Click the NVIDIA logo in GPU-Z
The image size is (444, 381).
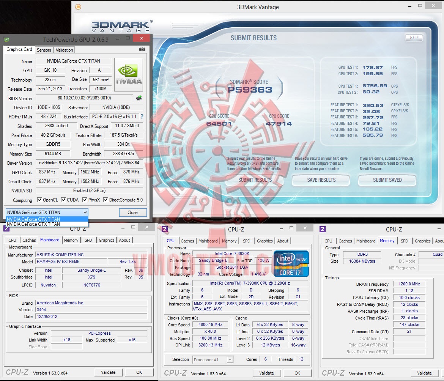[x=129, y=74]
